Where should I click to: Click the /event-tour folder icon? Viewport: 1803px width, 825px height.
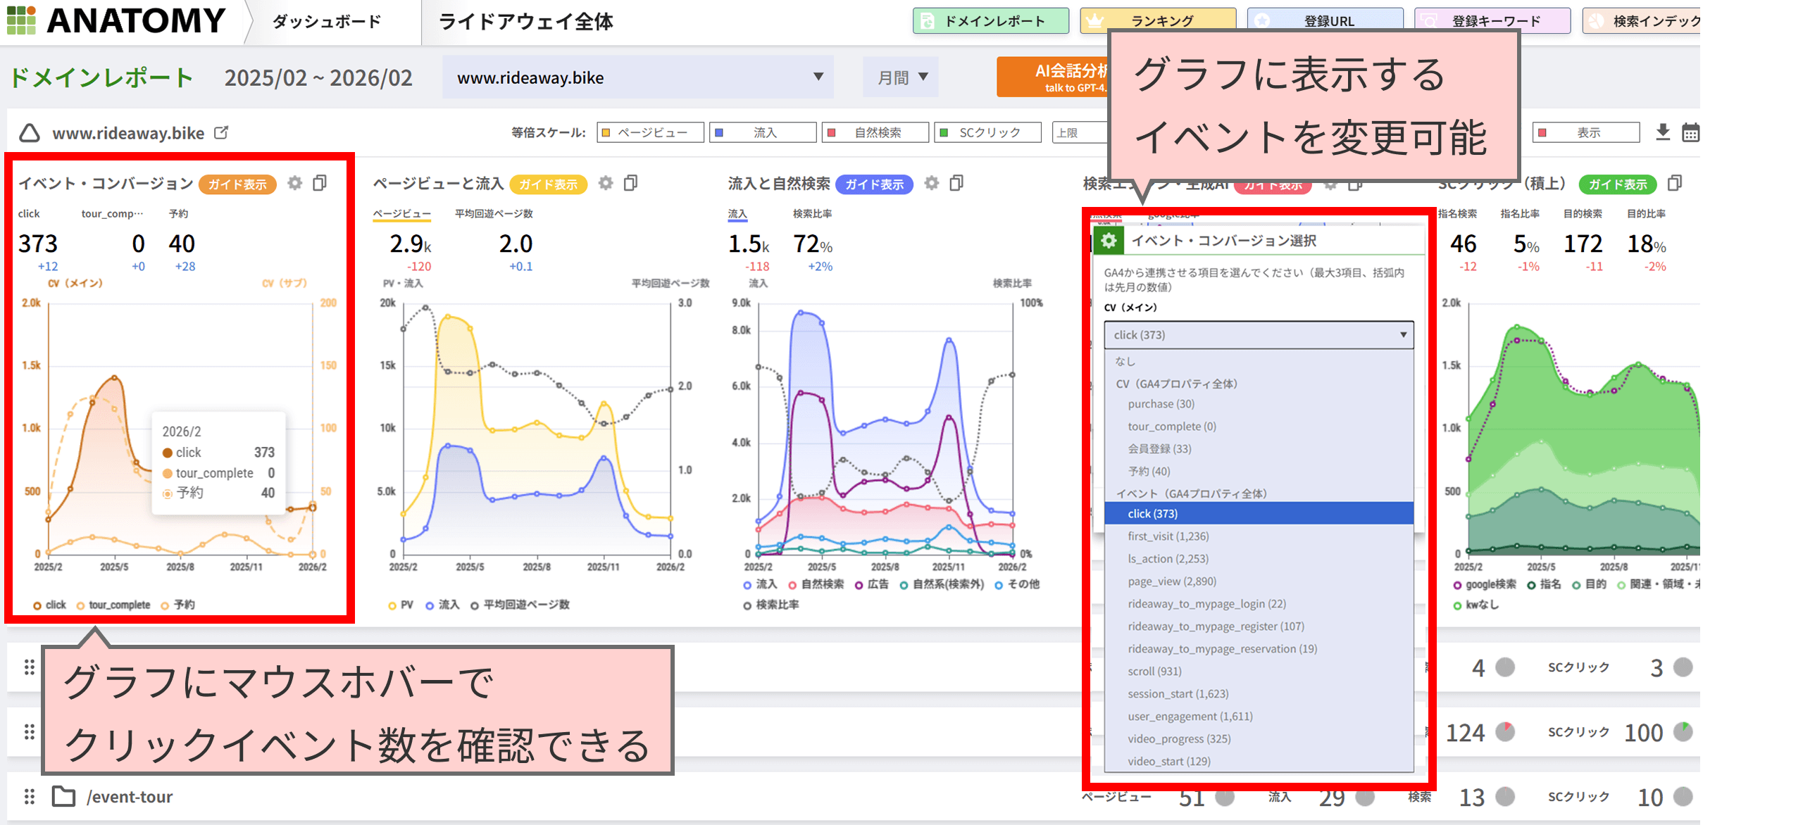pos(64,796)
